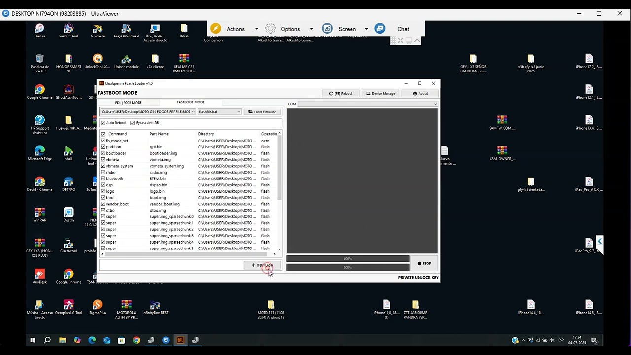Open the Chimera desktop icon
Screen dimensions: 631x355
(98, 31)
